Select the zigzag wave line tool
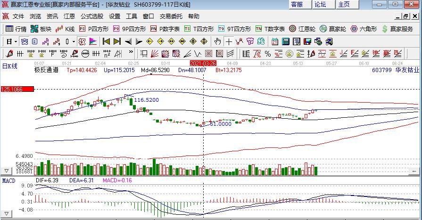The image size is (422, 220). [198, 54]
